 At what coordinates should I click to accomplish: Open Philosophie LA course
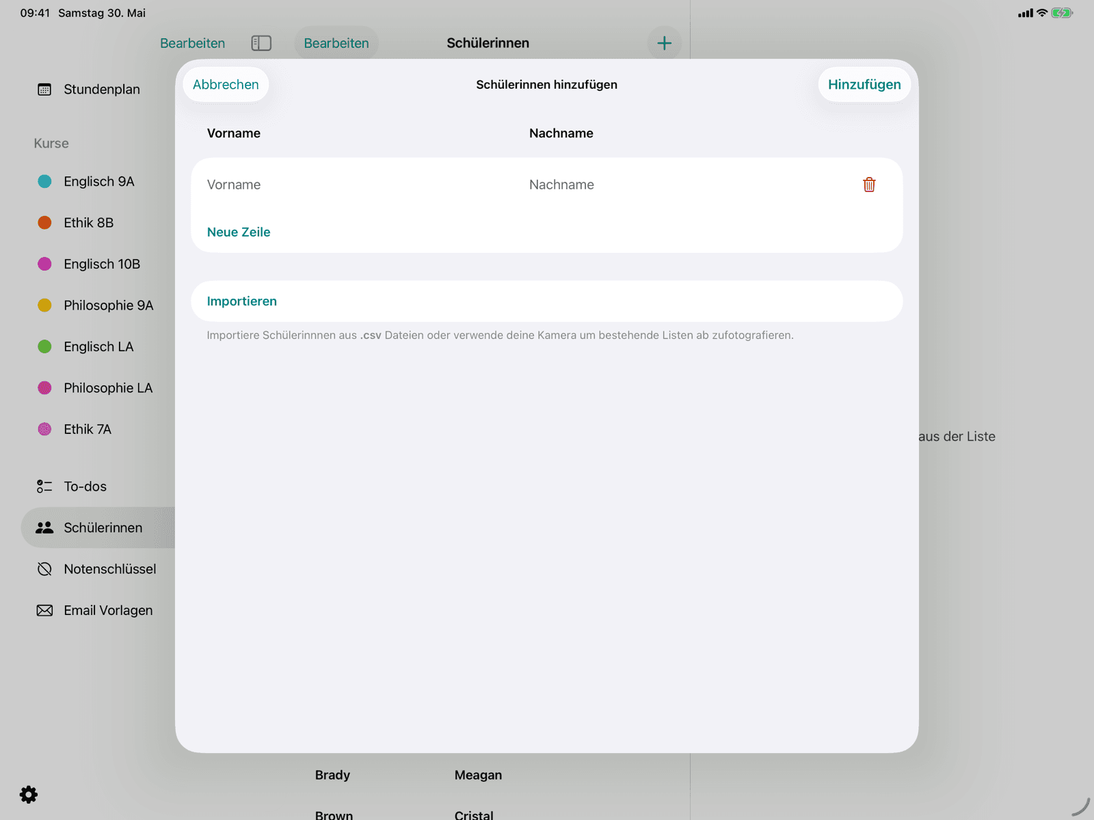coord(108,388)
